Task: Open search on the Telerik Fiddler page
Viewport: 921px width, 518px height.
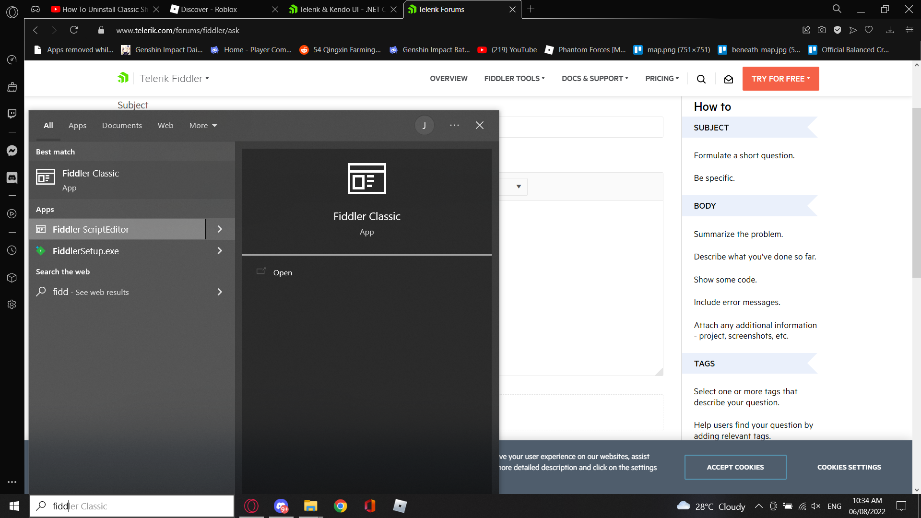Action: (x=701, y=79)
